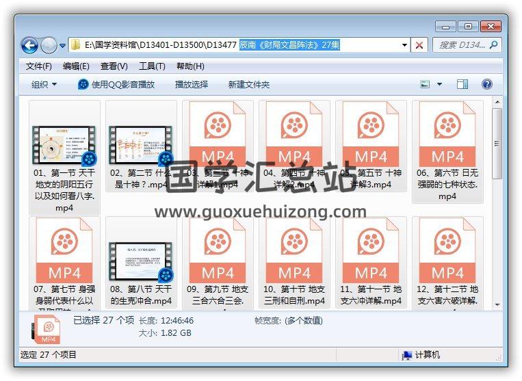Expand the 组织 dropdown menu
The image size is (522, 381).
click(x=44, y=84)
